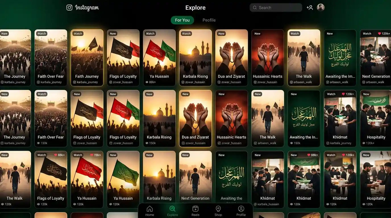
Task: Focus the Search input field
Action: click(x=276, y=8)
